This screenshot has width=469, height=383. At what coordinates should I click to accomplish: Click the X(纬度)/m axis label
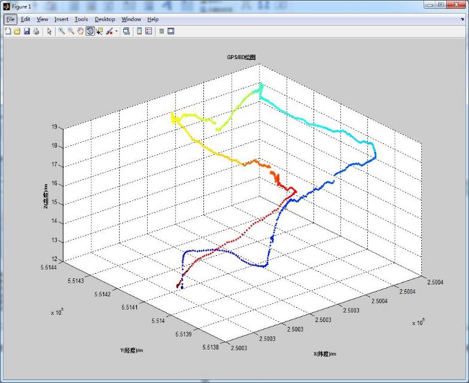tap(325, 354)
